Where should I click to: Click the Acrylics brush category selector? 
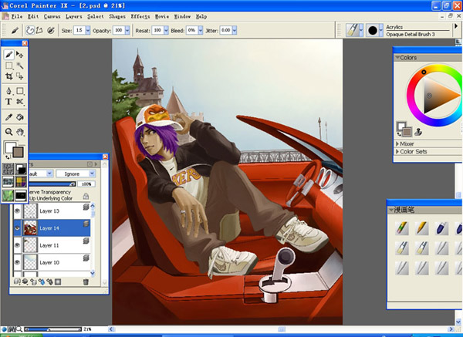353,30
